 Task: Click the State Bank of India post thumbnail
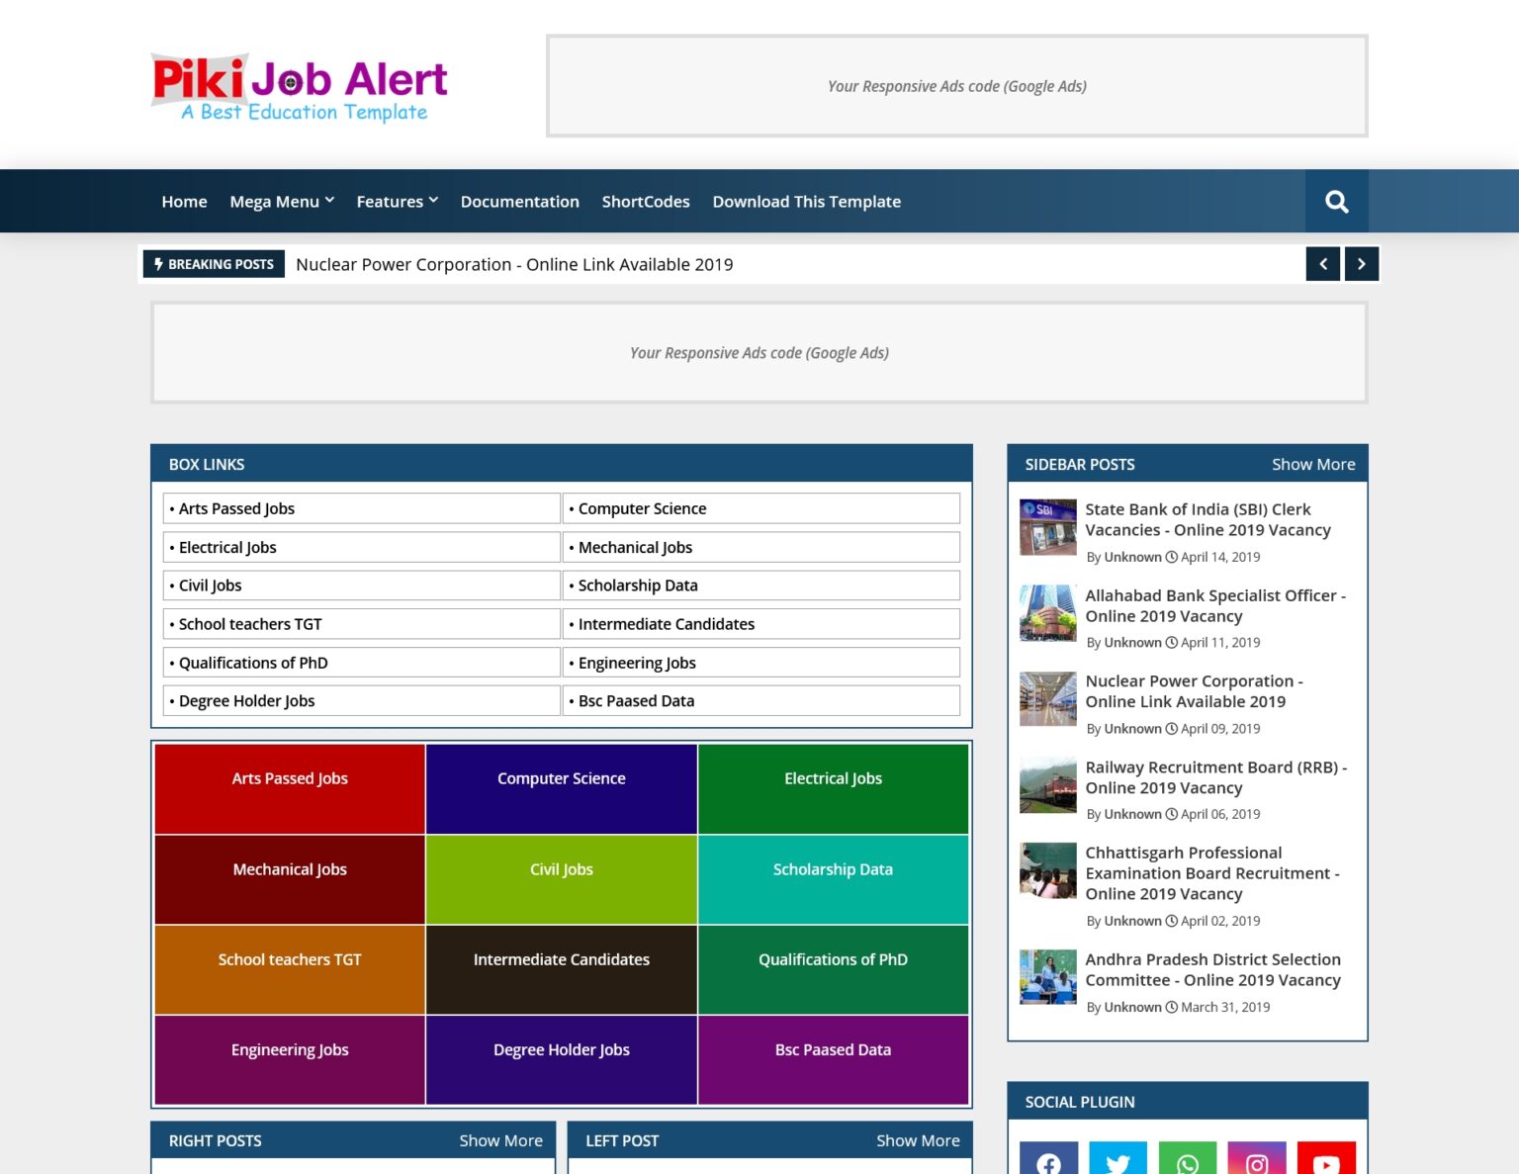point(1047,527)
